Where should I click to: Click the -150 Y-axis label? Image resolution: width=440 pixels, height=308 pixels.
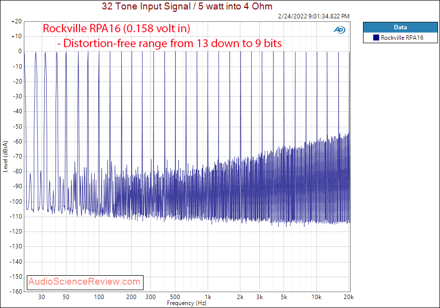pyautogui.click(x=16, y=277)
